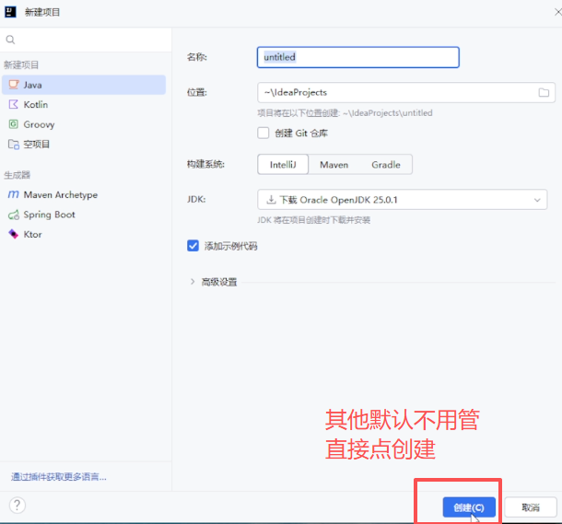Click the browse folder icon in location field
The width and height of the screenshot is (562, 524).
(x=544, y=92)
